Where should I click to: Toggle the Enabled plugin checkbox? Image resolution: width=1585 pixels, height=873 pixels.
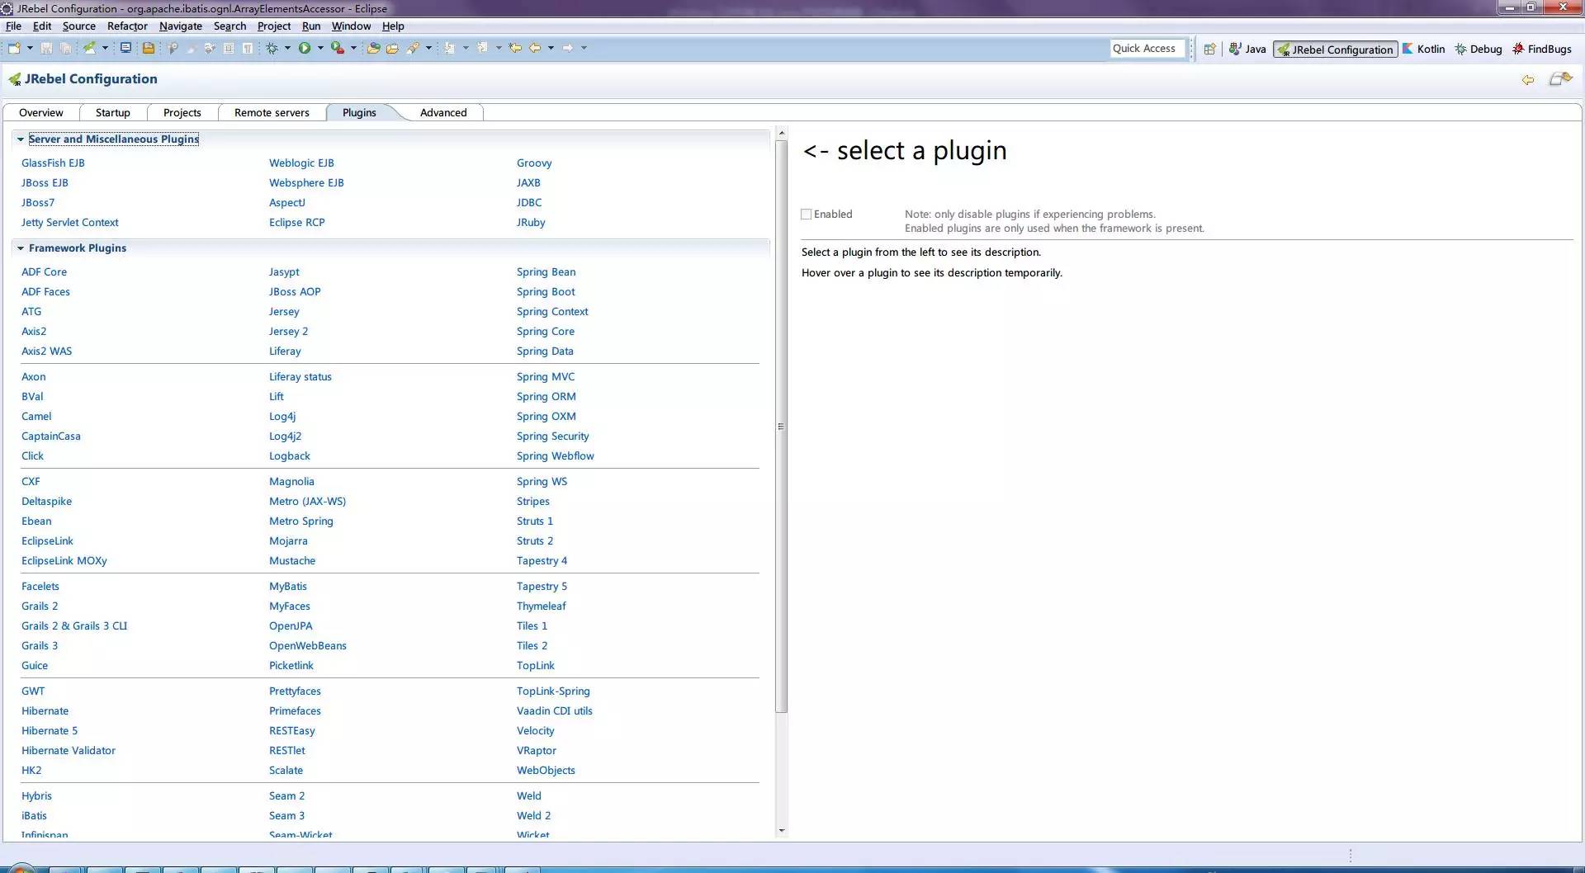point(807,215)
